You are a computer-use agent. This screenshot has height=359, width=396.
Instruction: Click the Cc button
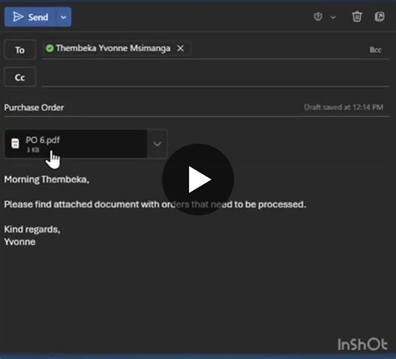(x=20, y=77)
